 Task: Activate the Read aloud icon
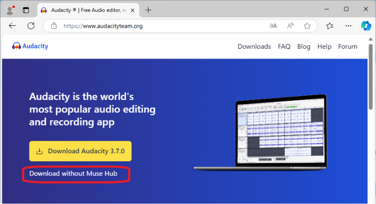pyautogui.click(x=290, y=26)
